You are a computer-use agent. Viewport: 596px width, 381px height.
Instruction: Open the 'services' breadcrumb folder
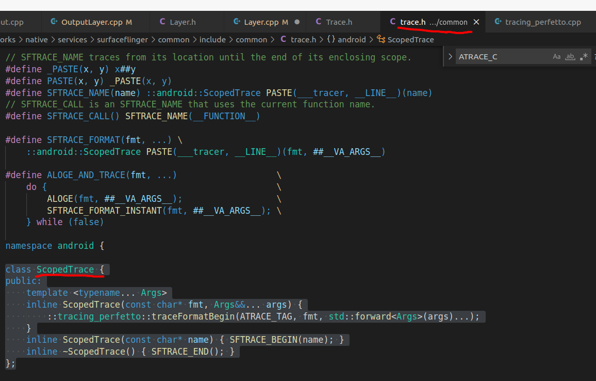point(72,40)
